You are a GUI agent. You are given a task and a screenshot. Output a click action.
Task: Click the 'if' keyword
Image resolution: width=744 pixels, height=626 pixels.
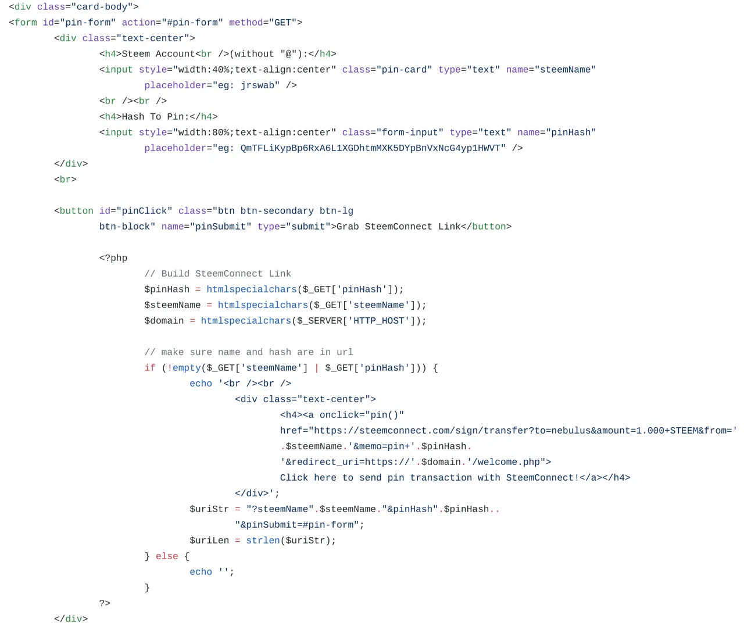(x=150, y=368)
